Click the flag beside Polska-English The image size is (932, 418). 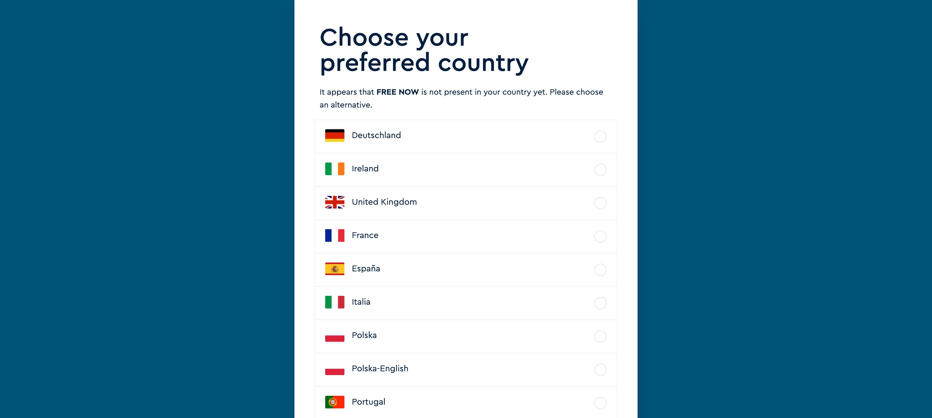tap(335, 369)
